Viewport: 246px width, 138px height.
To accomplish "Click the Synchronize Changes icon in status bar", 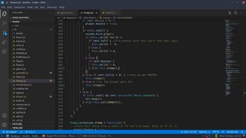I will [21, 132].
